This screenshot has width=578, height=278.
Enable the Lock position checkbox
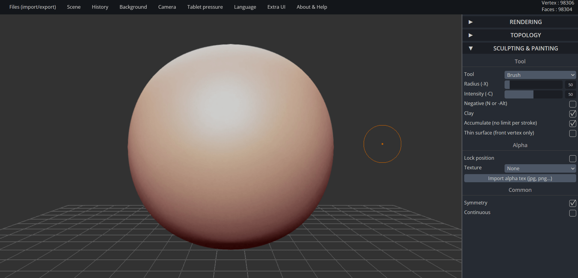[x=573, y=159]
